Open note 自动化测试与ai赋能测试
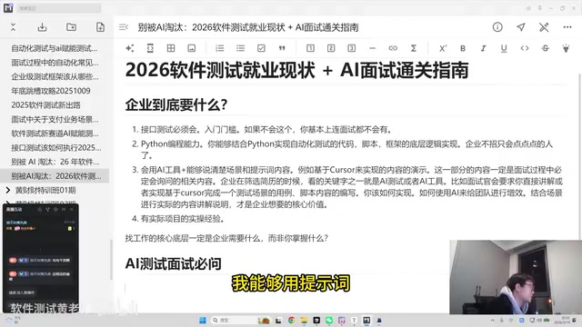The image size is (582, 327). [55, 48]
